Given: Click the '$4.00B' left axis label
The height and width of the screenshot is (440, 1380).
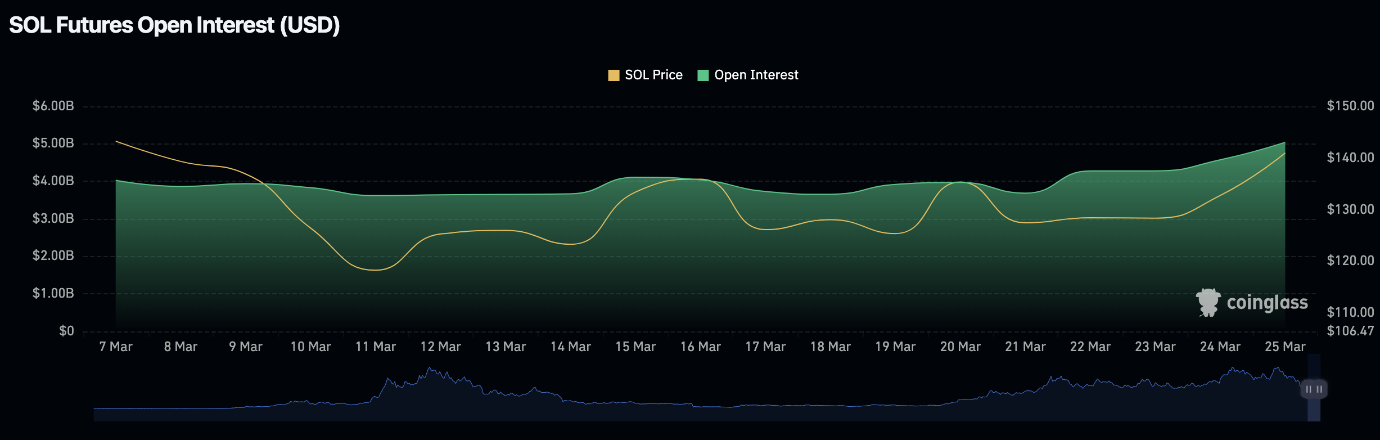Looking at the screenshot, I should pyautogui.click(x=53, y=181).
